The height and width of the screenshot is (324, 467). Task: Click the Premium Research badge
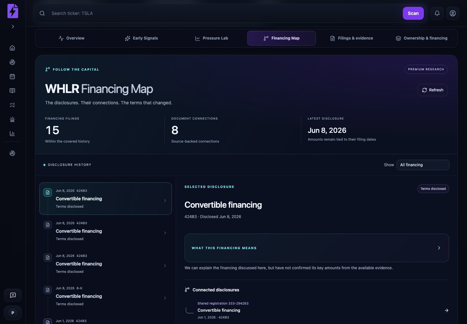(426, 69)
